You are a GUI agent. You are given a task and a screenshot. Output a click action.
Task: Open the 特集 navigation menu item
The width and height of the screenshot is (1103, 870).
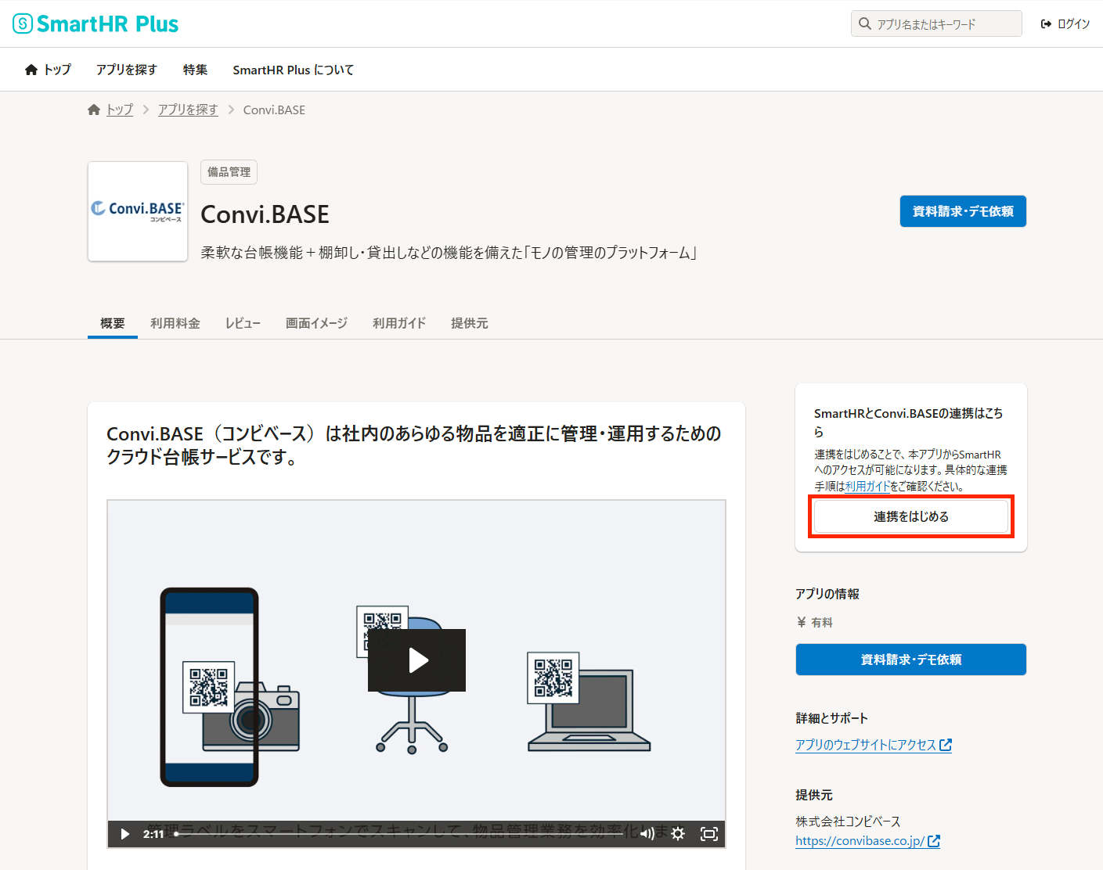click(x=195, y=70)
